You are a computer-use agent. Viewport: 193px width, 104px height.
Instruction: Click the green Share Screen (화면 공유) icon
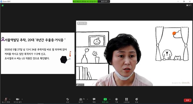[105, 100]
